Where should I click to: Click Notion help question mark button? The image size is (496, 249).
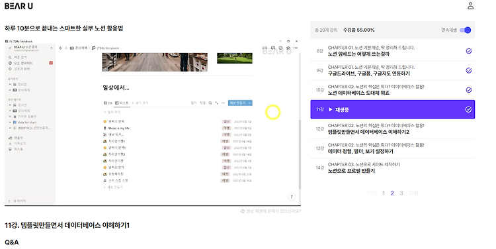(x=292, y=197)
